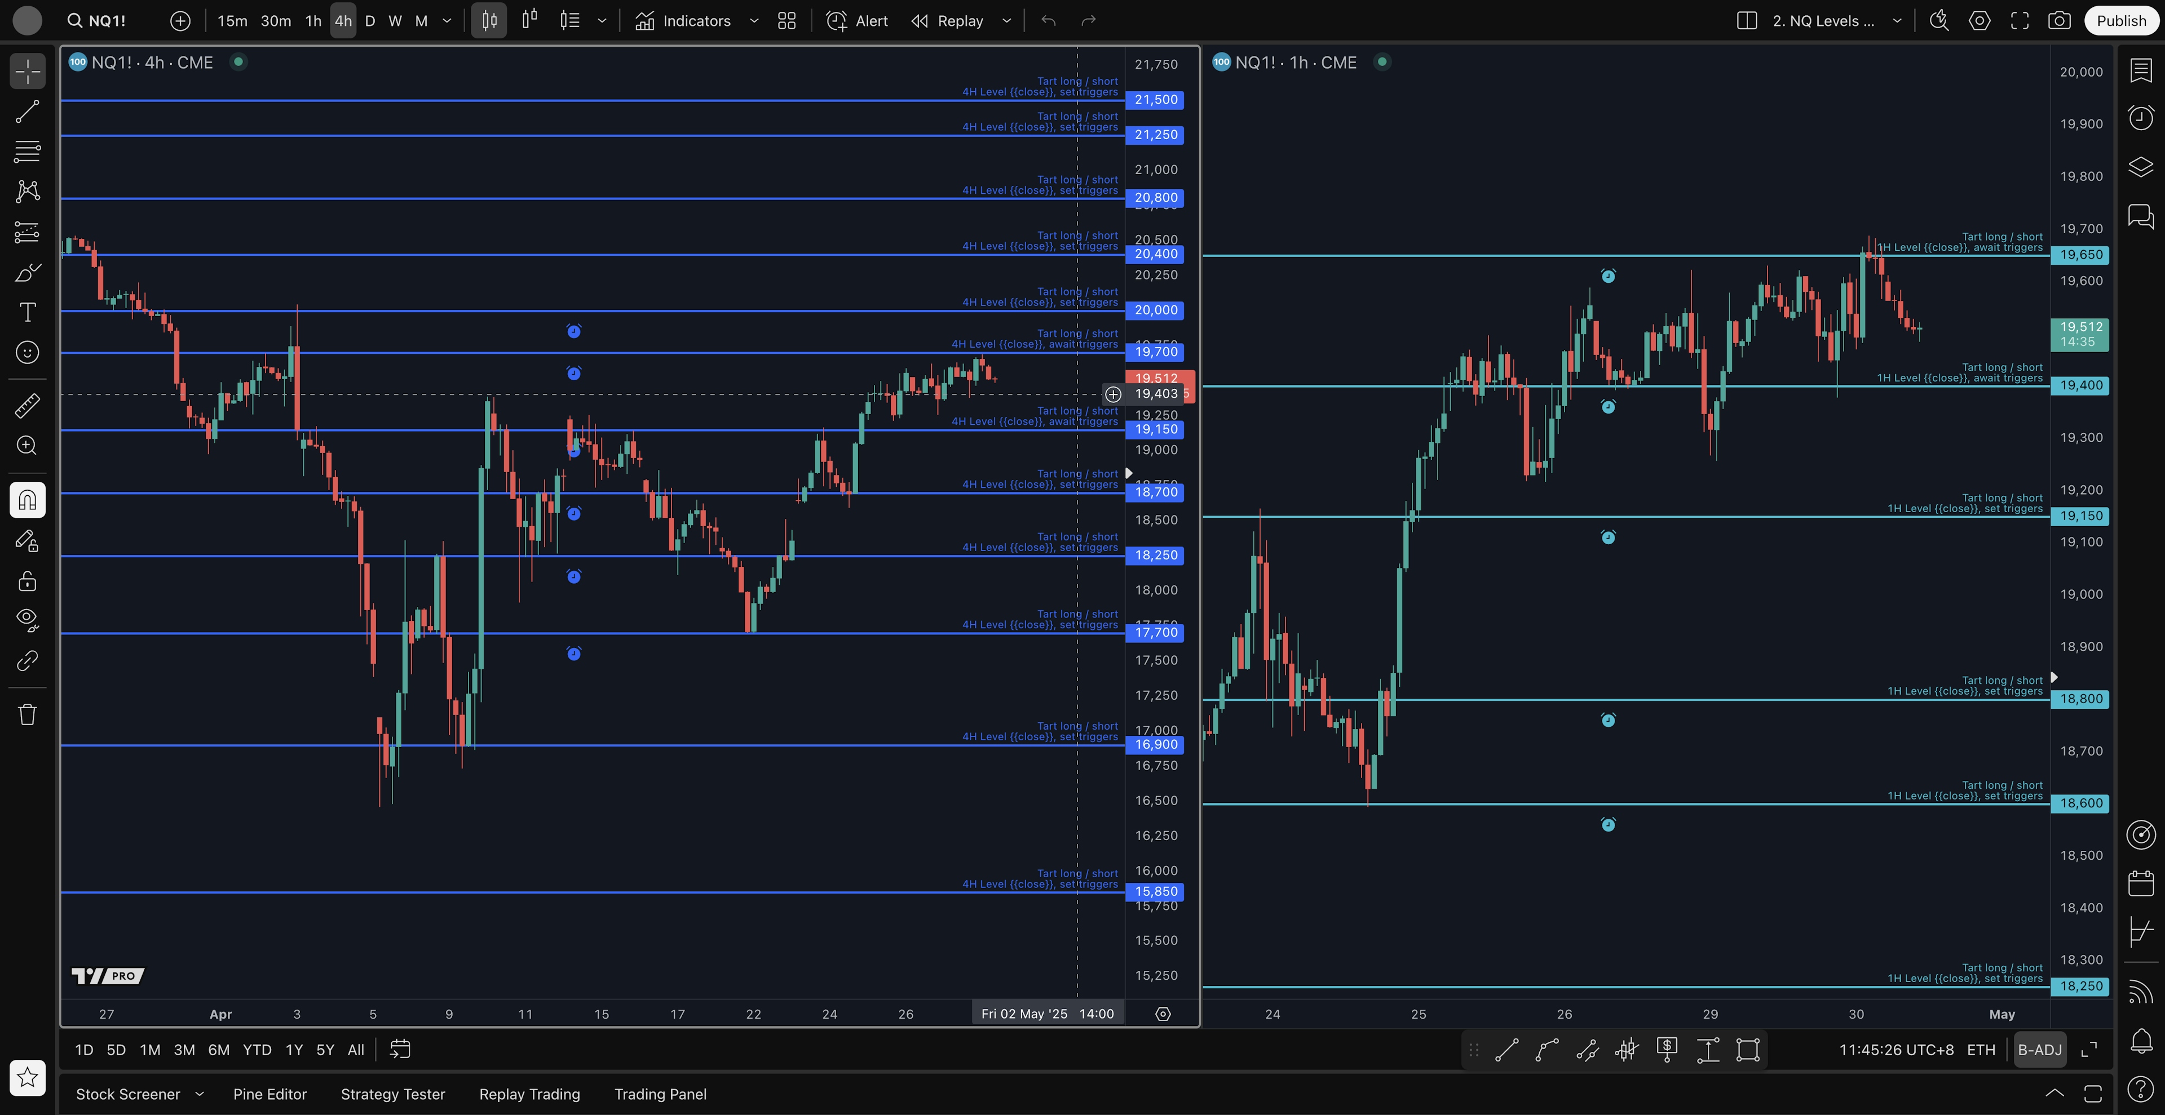The image size is (2165, 1115).
Task: Expand the Stock Screener dropdown arrow
Action: click(199, 1094)
